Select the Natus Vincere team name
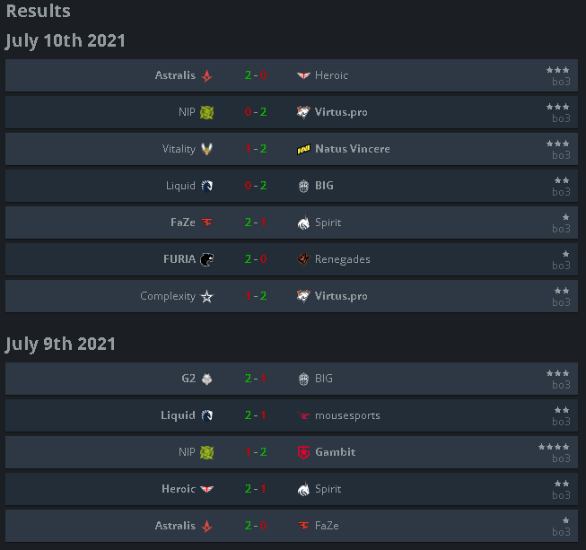The image size is (586, 550). pyautogui.click(x=353, y=149)
